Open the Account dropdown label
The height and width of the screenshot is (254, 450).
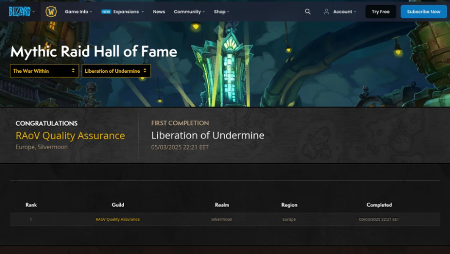click(344, 12)
